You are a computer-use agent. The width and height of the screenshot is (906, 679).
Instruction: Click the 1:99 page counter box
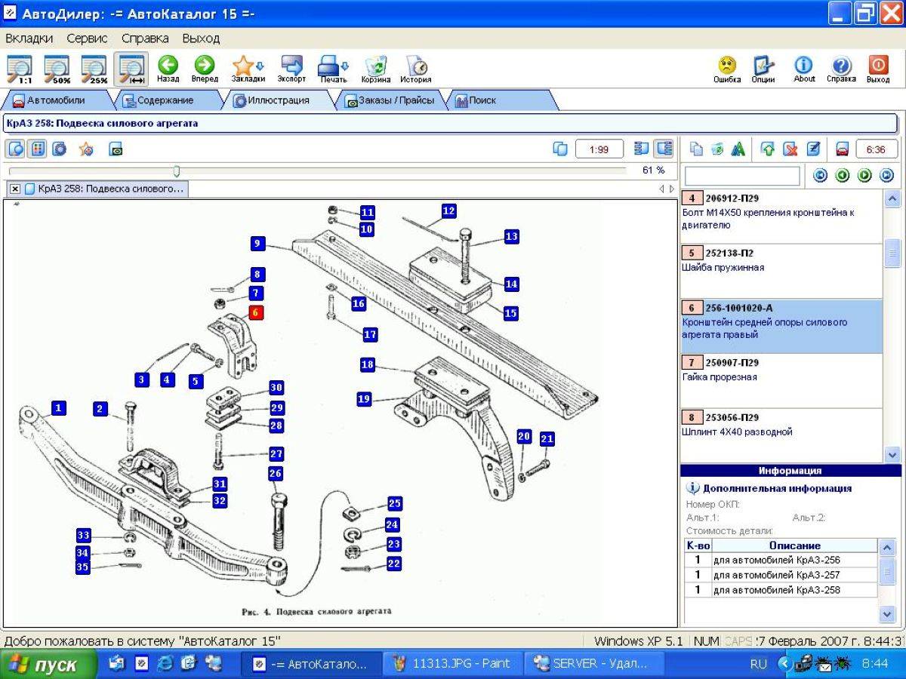pyautogui.click(x=599, y=149)
